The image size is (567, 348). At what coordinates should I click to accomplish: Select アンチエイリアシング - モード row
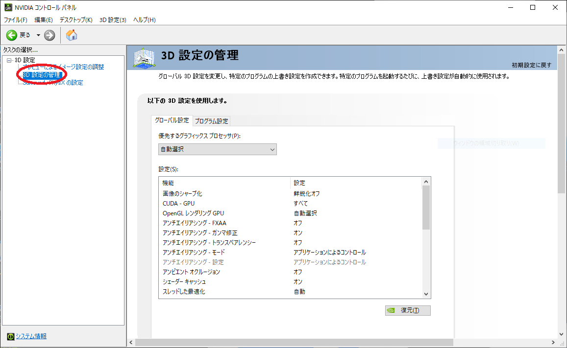[291, 253]
